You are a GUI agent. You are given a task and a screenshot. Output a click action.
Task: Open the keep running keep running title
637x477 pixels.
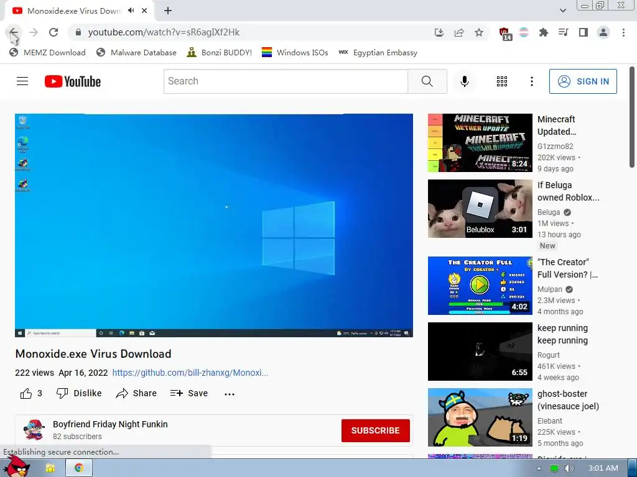(x=562, y=334)
